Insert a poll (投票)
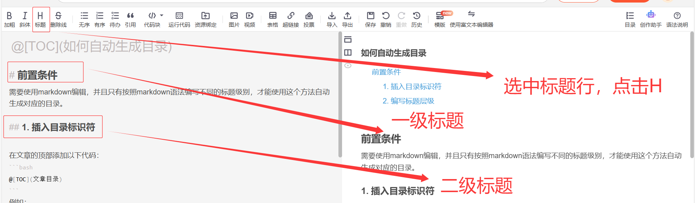Screen dimensions: 695x203 [309, 20]
